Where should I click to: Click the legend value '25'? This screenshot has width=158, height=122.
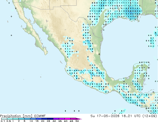[x=48, y=121]
